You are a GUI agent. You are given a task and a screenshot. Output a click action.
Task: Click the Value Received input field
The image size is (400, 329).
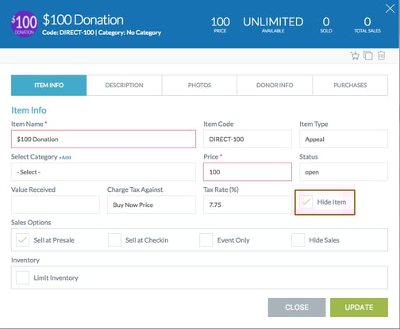click(x=56, y=205)
